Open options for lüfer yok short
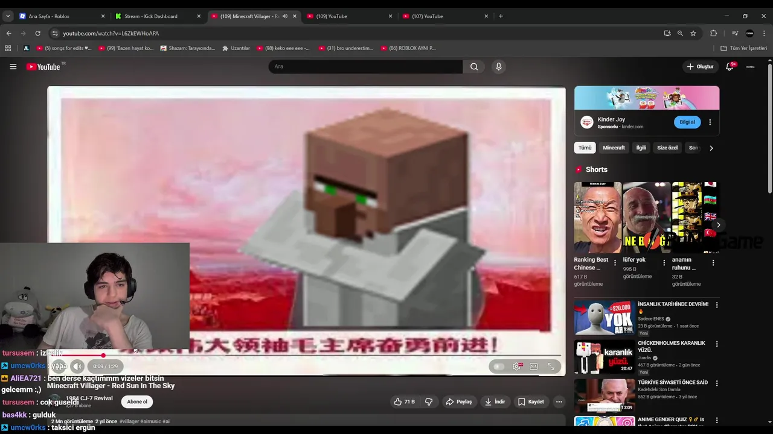This screenshot has width=773, height=434. tap(664, 263)
